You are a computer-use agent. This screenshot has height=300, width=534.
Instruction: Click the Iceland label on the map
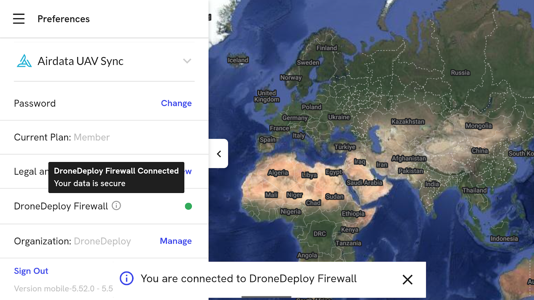(238, 60)
